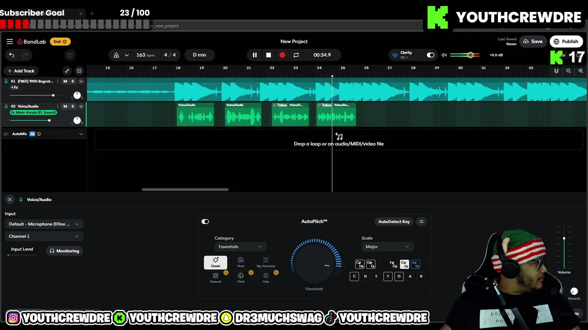Toggle note F in AutoPitch scale
Image resolution: width=588 pixels, height=330 pixels.
[x=388, y=276]
